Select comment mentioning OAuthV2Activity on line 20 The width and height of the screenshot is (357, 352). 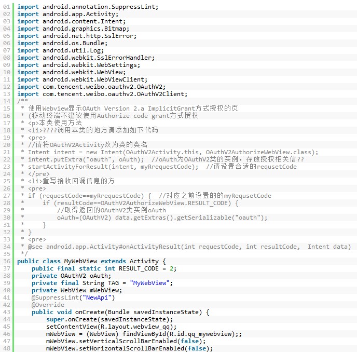point(84,145)
